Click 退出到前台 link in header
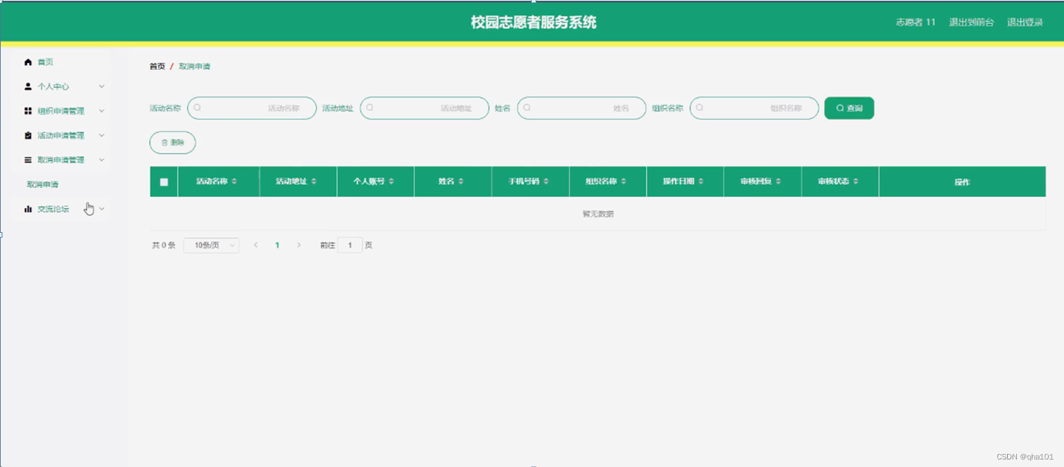Image resolution: width=1064 pixels, height=467 pixels. tap(971, 23)
